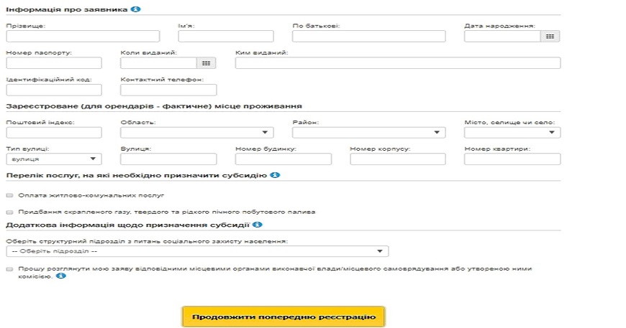
Task: Open calendar picker for Коли виданий
Action: 206,63
